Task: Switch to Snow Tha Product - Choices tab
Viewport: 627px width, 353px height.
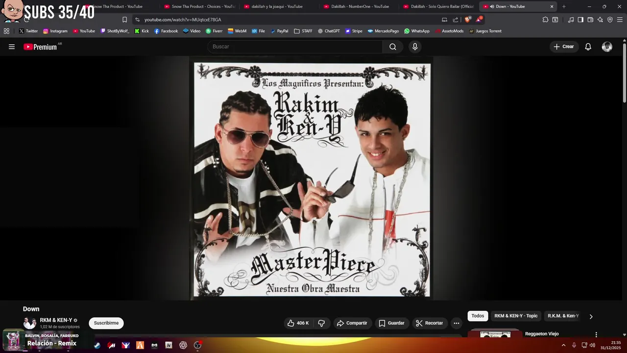Action: (200, 6)
